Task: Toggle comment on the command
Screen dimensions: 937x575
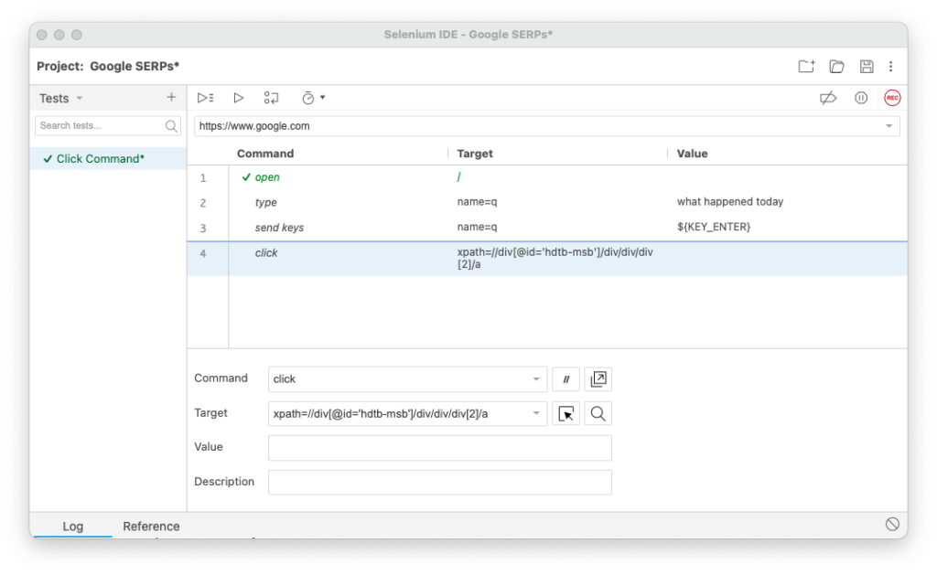Action: click(565, 379)
